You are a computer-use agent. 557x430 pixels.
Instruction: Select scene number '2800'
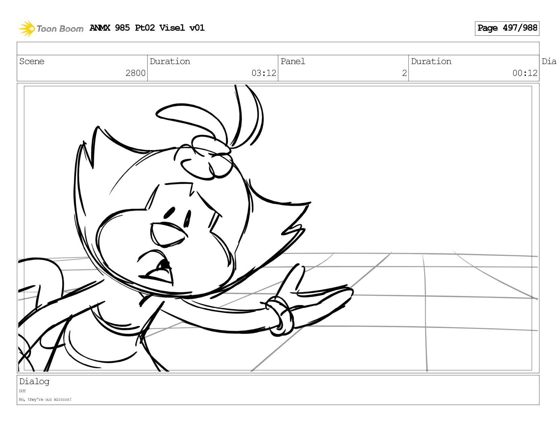135,73
